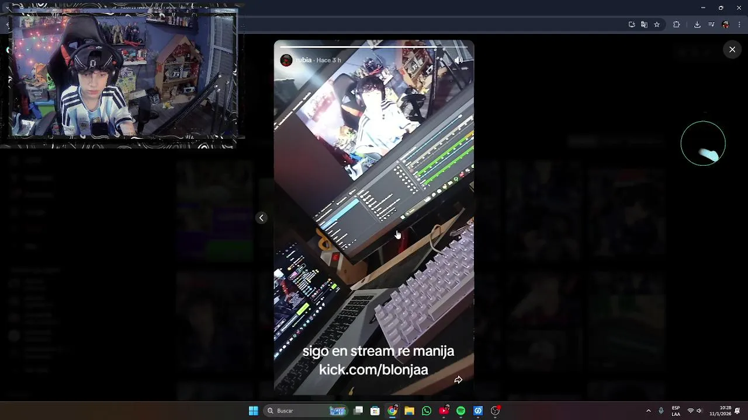Close the story viewer with the X
Image resolution: width=748 pixels, height=420 pixels.
(732, 50)
